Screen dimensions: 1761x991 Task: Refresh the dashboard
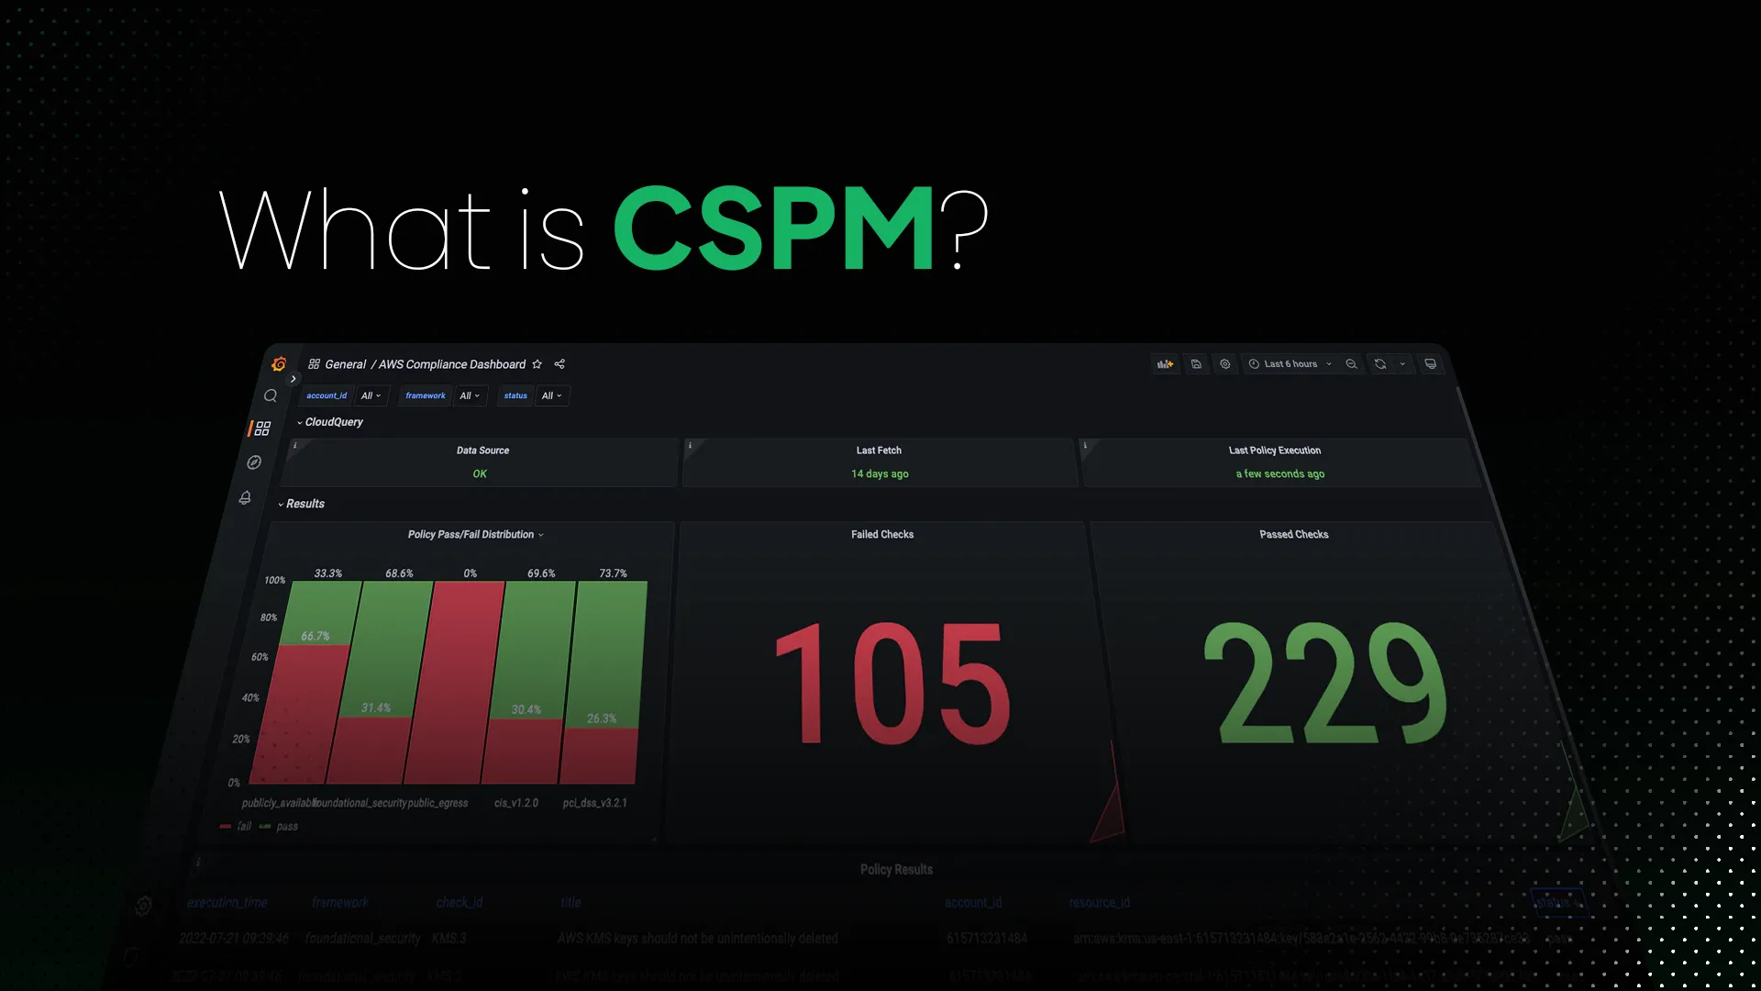(1380, 364)
